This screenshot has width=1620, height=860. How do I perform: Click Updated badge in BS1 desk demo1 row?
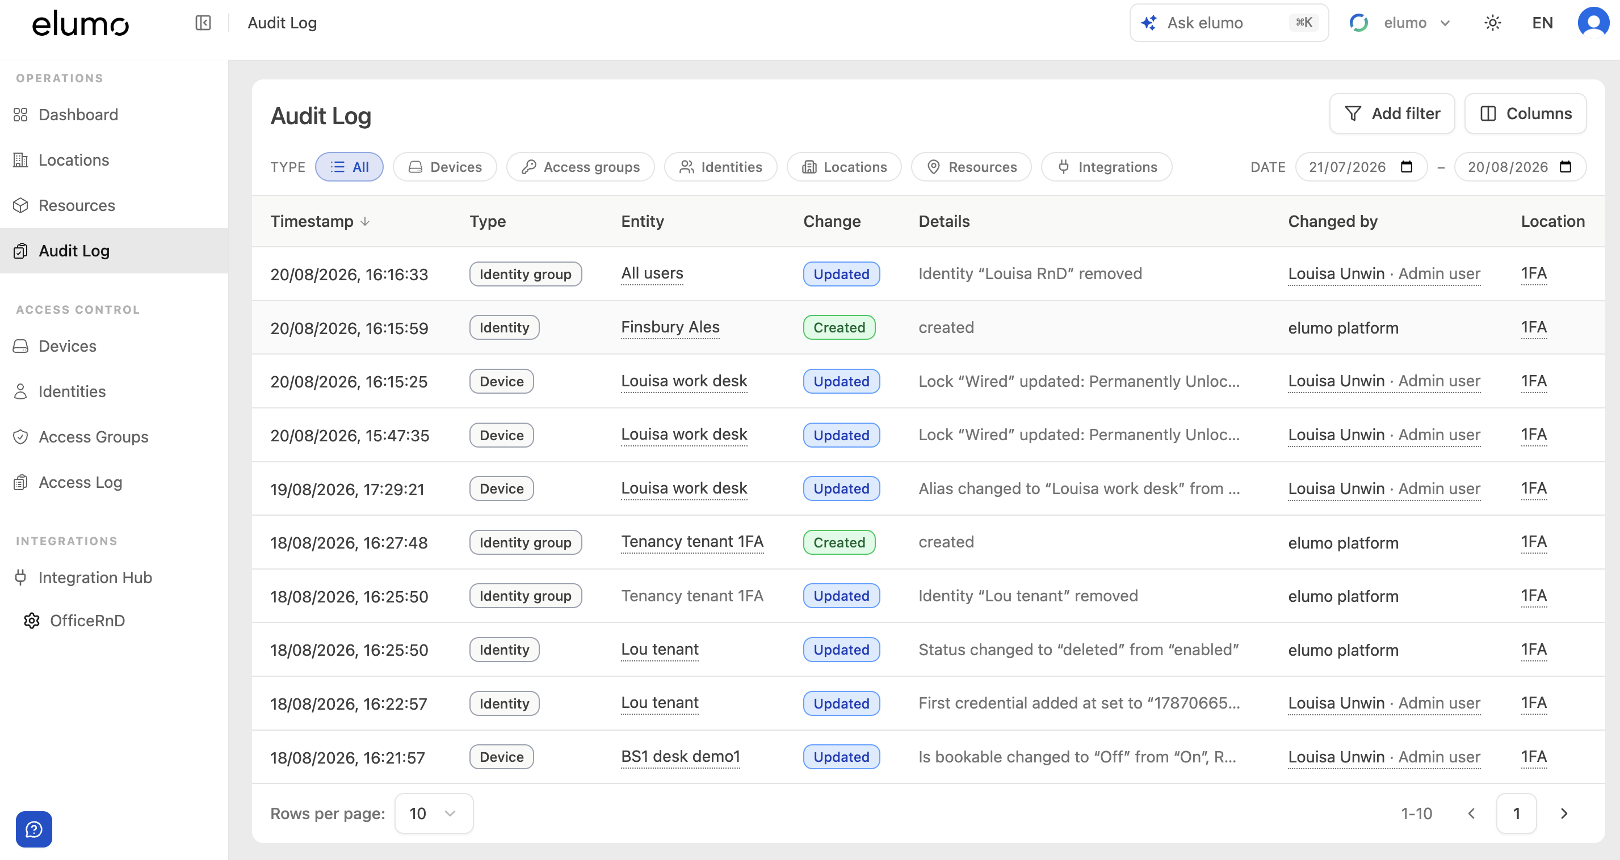[841, 757]
